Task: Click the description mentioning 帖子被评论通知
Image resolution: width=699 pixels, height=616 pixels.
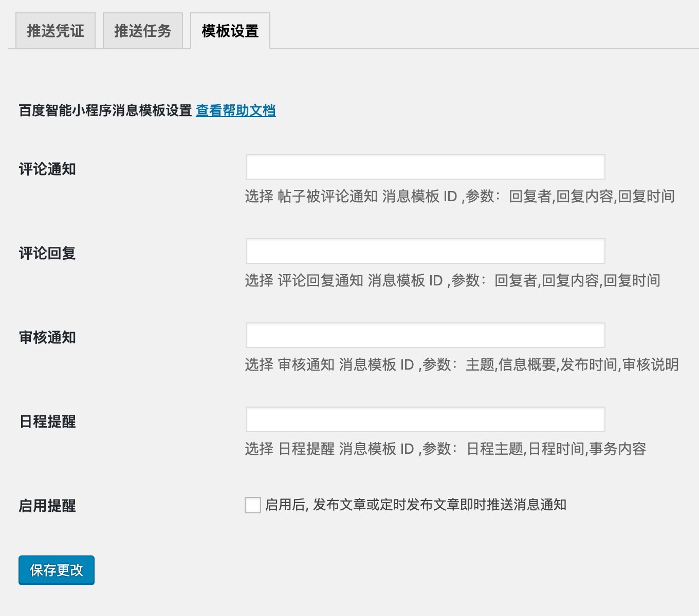Action: coord(459,196)
